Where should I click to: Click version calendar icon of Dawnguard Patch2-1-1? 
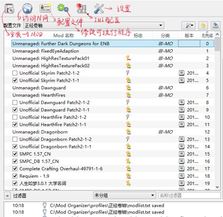coord(181,110)
